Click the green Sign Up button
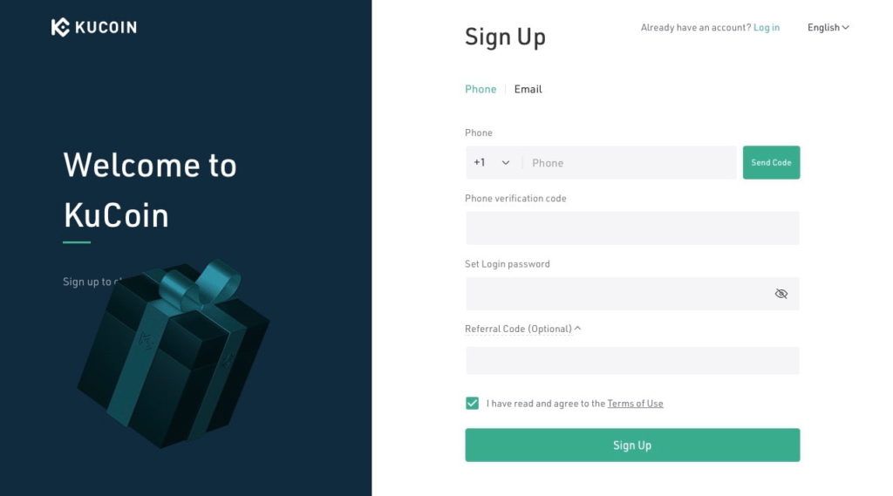 click(x=632, y=445)
